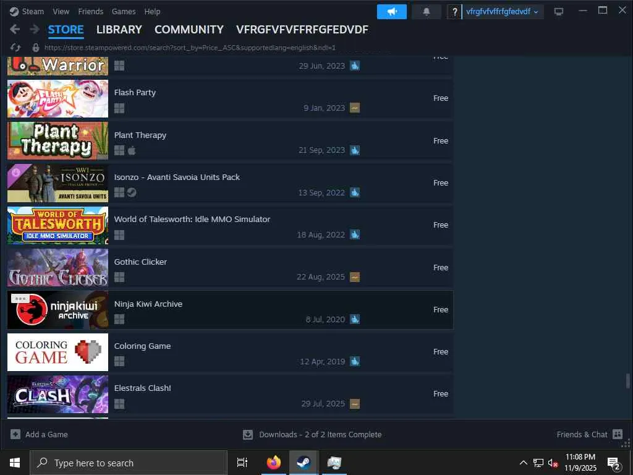Switch to the LIBRARY tab
Screen dimensions: 633x475
pos(119,30)
